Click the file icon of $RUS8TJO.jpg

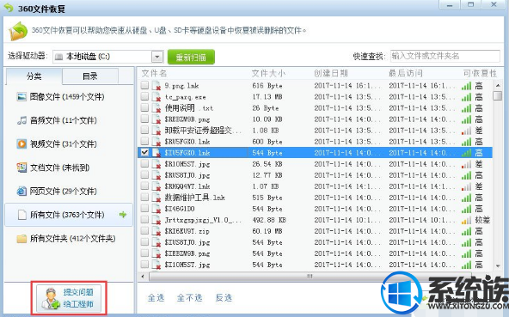156,175
